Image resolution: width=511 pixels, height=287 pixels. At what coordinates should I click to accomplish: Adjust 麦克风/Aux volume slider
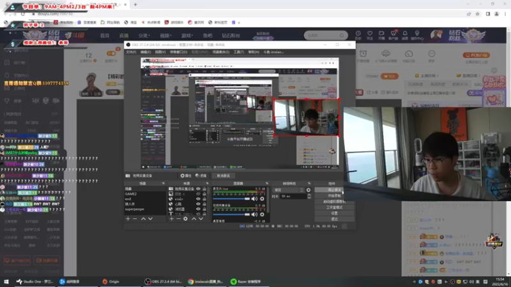[x=231, y=198]
